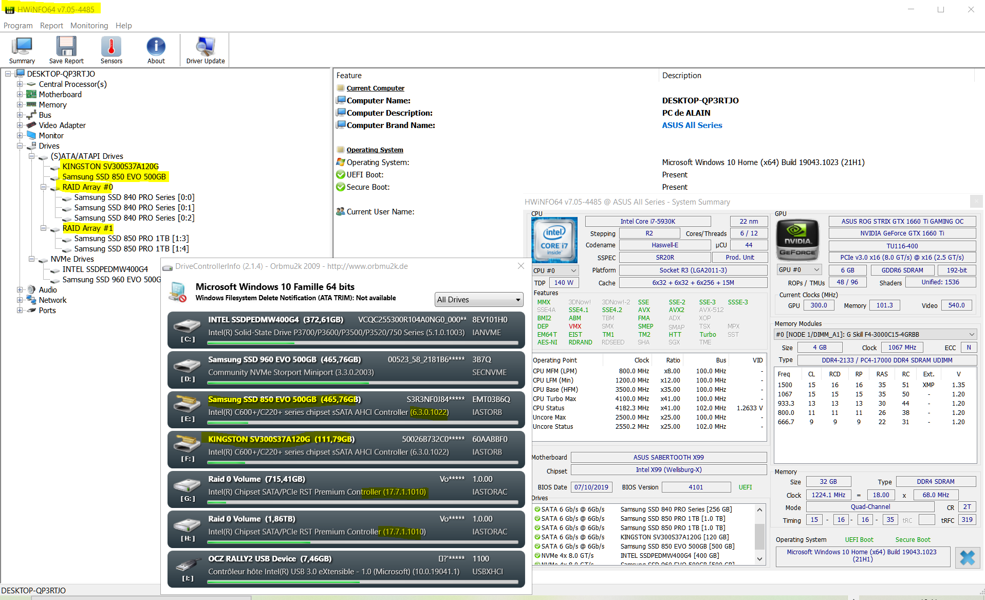Image resolution: width=985 pixels, height=600 pixels.
Task: Select the DESKTOP-QP3RTJO root node
Action: (x=61, y=74)
